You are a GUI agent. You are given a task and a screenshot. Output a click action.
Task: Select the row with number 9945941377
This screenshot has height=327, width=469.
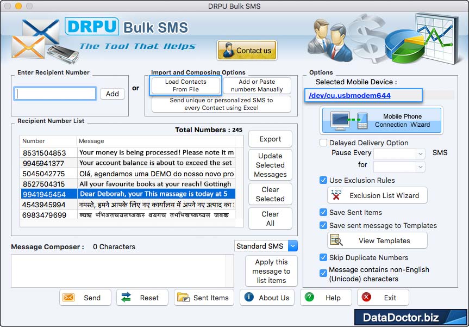[x=128, y=163]
